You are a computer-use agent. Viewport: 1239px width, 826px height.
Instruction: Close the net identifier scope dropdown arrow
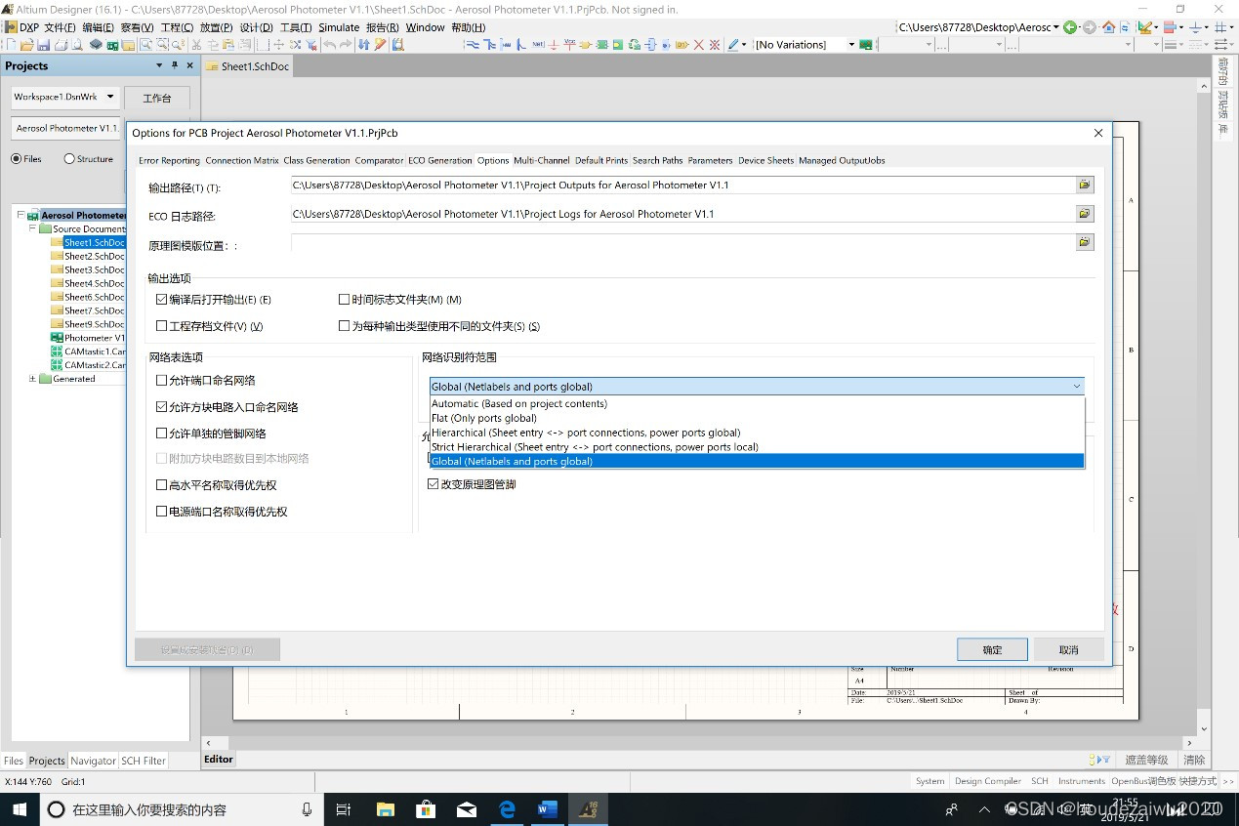[x=1076, y=387]
